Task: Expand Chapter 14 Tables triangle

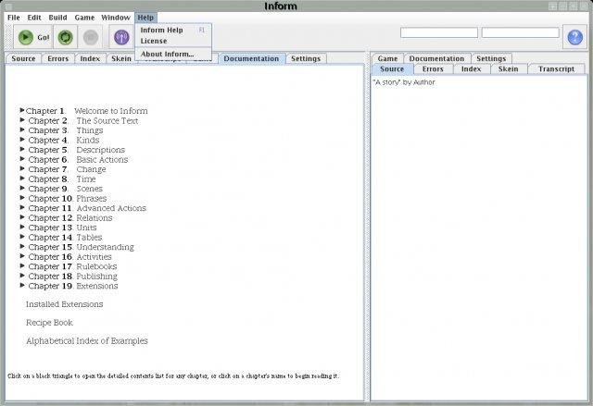Action: [x=22, y=237]
